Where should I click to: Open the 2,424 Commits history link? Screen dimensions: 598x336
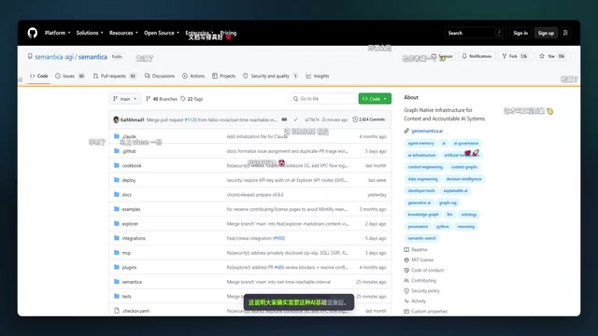[x=369, y=119]
